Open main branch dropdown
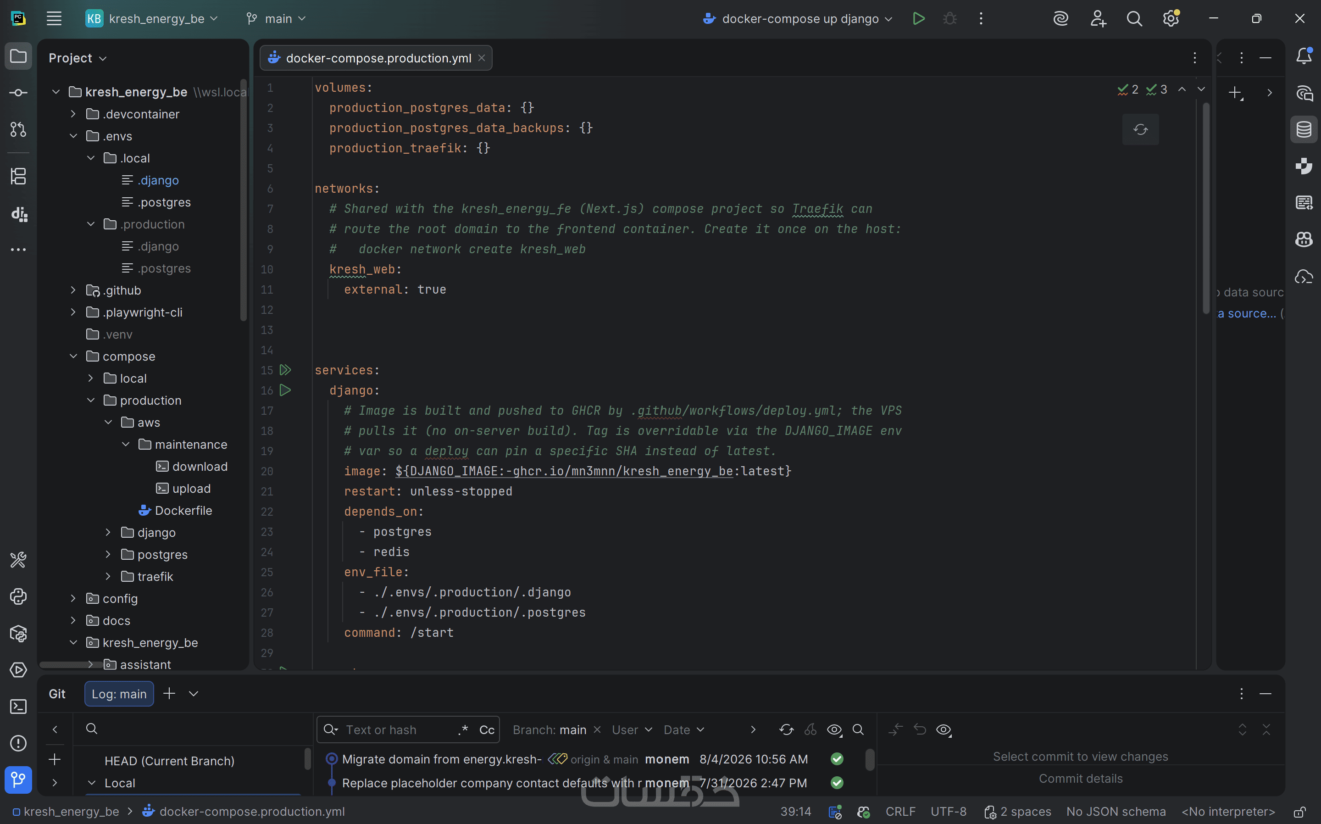Image resolution: width=1321 pixels, height=824 pixels. pyautogui.click(x=276, y=18)
